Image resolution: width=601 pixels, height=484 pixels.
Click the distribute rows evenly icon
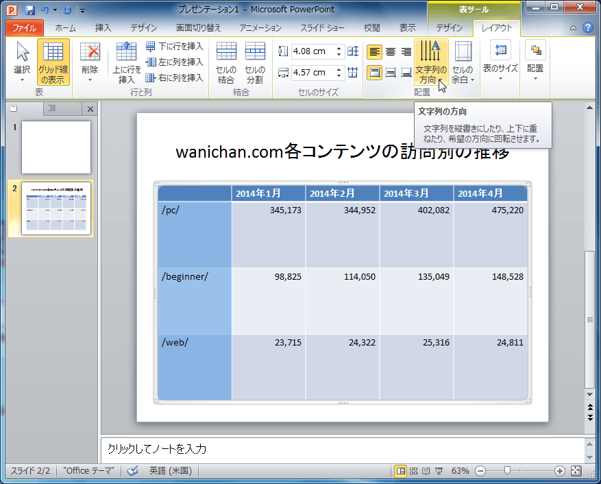pyautogui.click(x=353, y=51)
